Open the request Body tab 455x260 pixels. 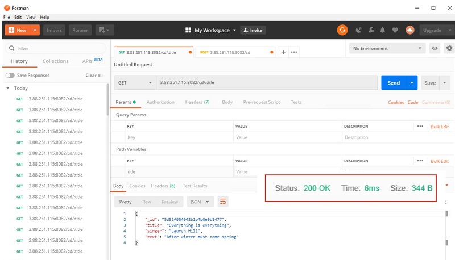pos(227,102)
